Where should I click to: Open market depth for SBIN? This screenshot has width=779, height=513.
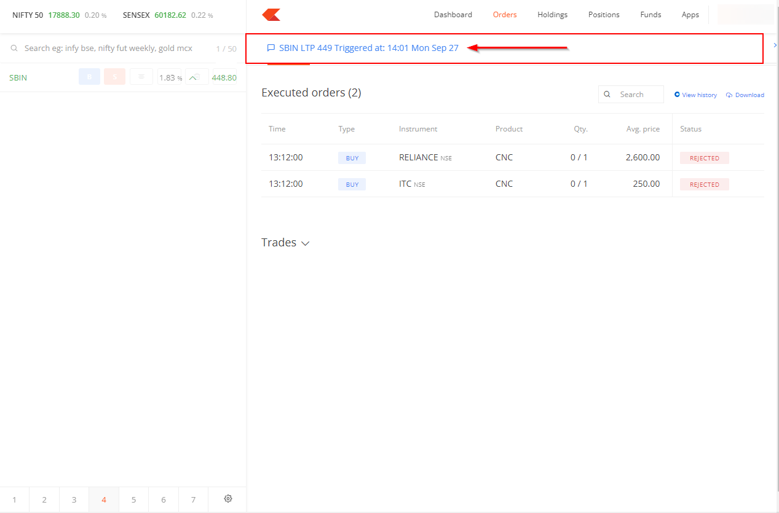[x=141, y=77]
